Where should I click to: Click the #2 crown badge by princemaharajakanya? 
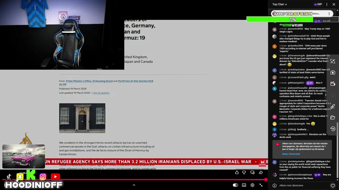[x=317, y=175]
